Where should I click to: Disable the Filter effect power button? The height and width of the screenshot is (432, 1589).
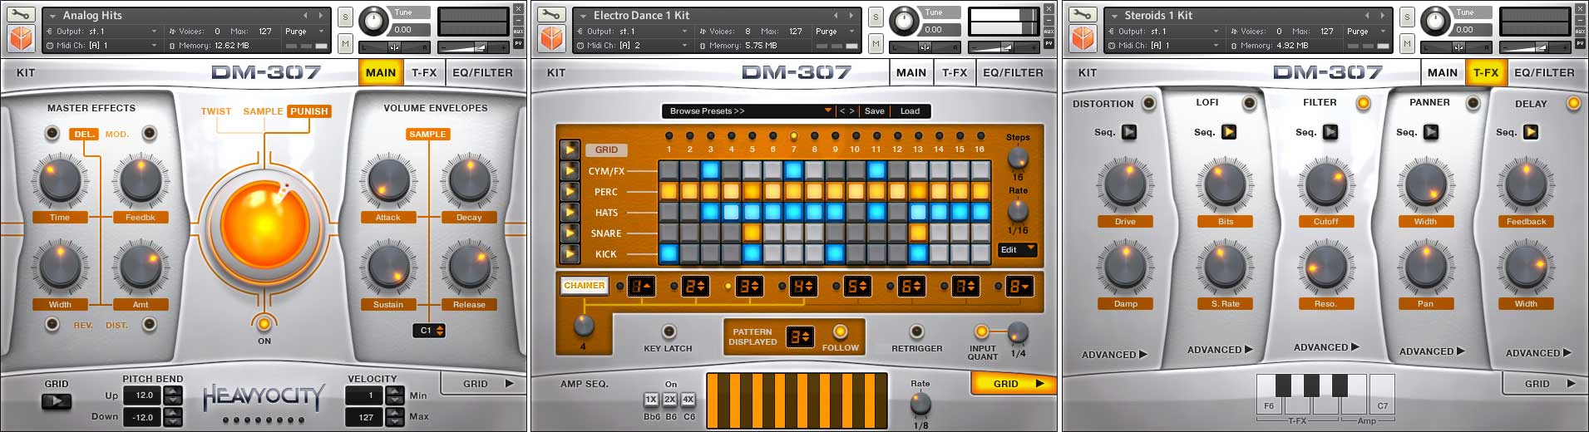[1364, 103]
